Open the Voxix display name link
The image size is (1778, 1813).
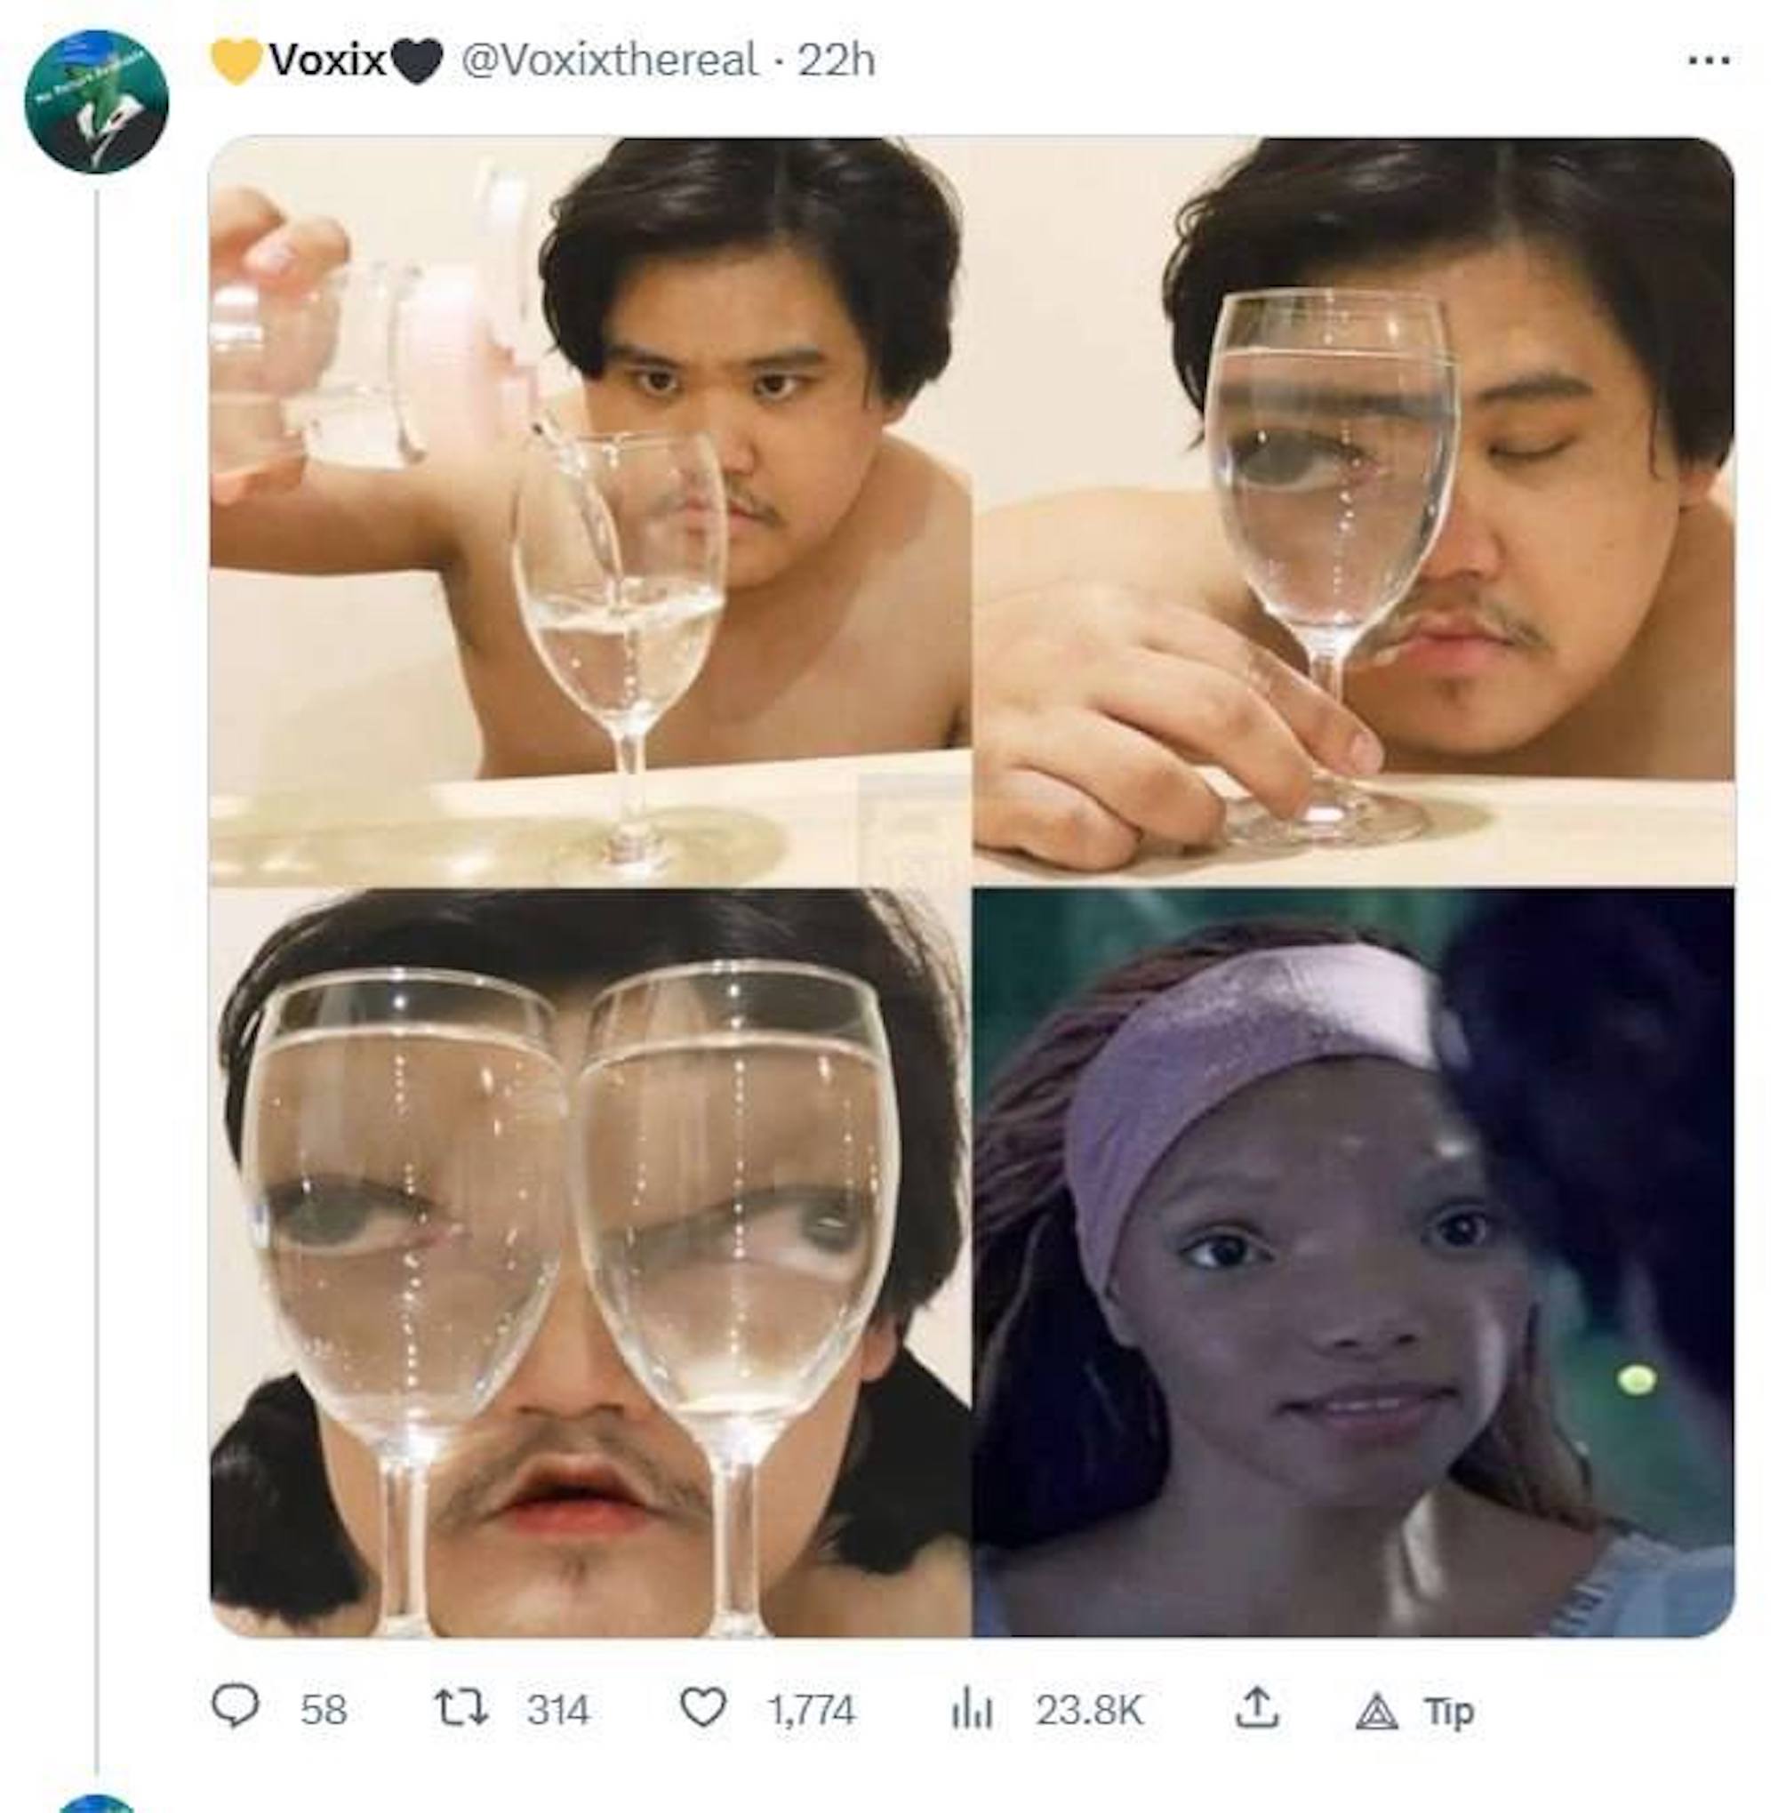(x=327, y=61)
